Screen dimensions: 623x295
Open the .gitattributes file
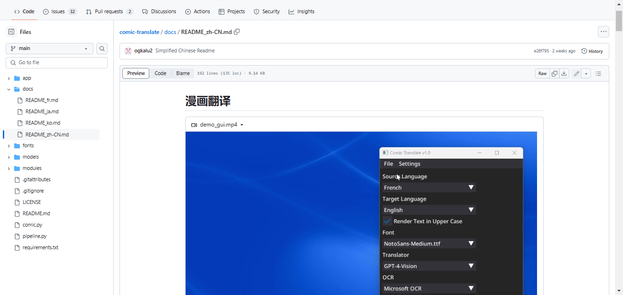[x=36, y=180]
